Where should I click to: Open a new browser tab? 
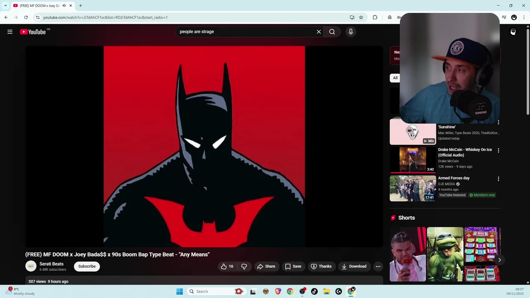[x=80, y=6]
